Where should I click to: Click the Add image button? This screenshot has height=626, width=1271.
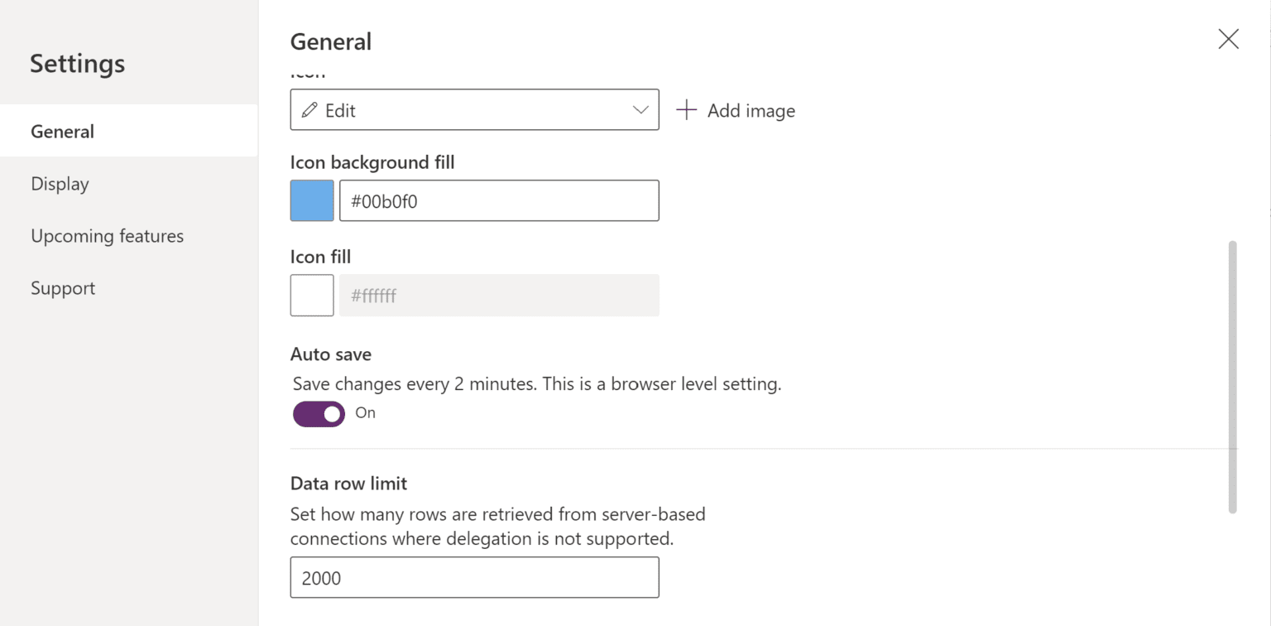pos(736,109)
